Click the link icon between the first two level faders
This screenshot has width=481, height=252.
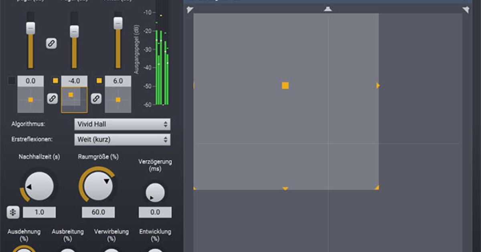point(51,43)
